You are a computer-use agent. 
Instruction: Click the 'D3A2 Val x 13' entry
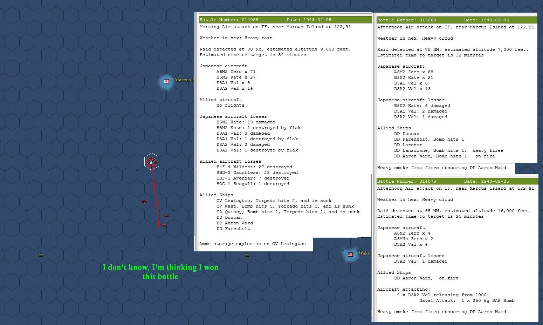point(412,89)
